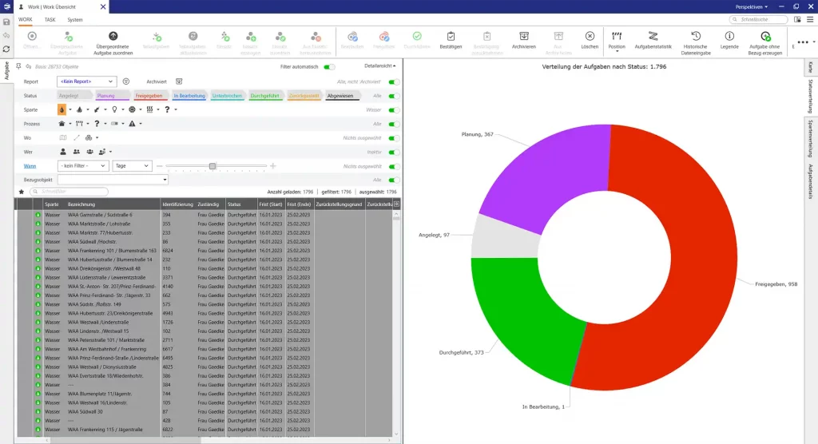Click the Archivieren toolbar icon

(x=524, y=37)
